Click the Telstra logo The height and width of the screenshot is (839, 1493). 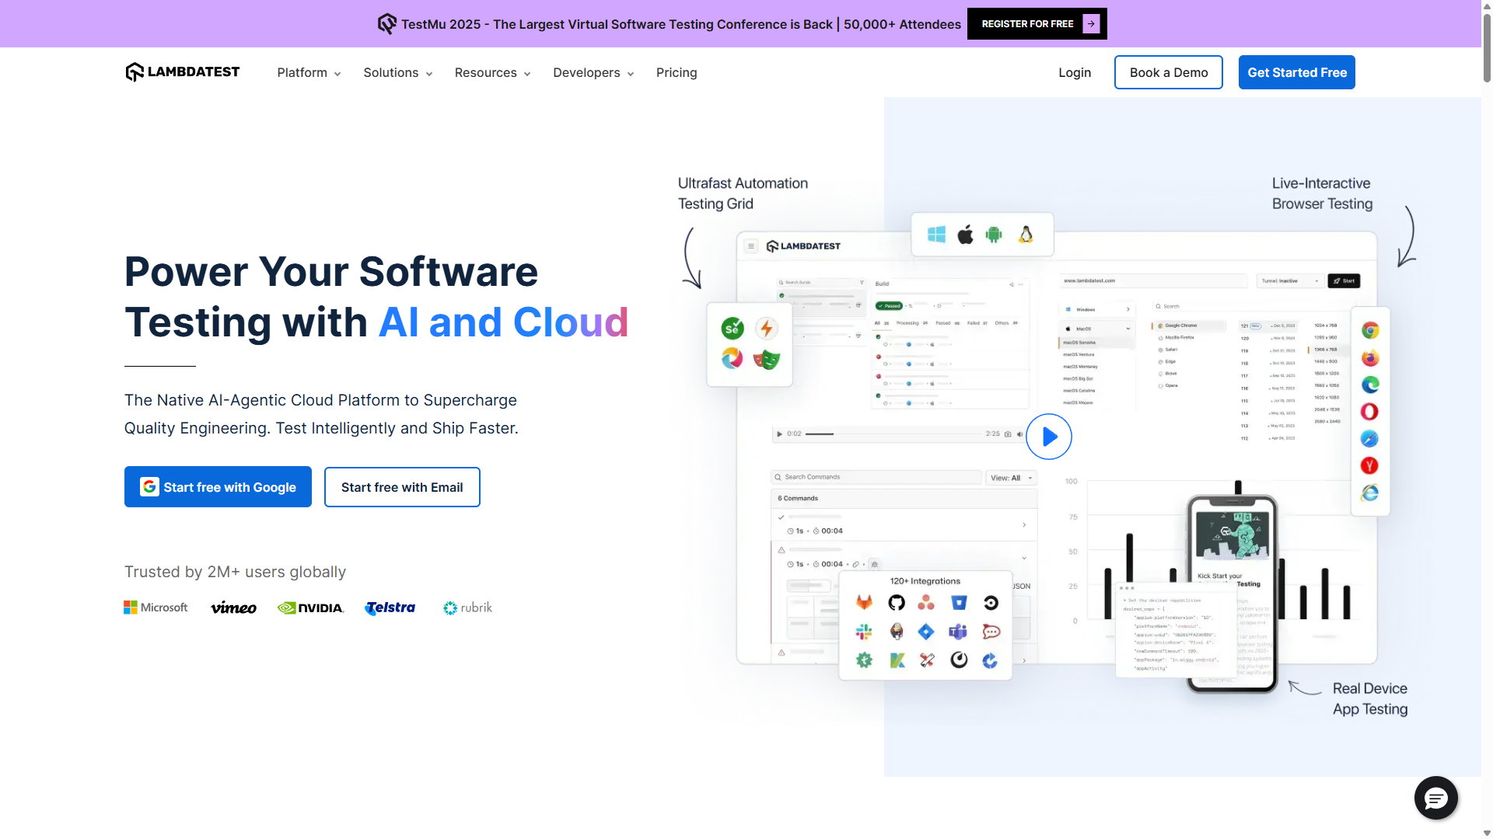pyautogui.click(x=390, y=607)
